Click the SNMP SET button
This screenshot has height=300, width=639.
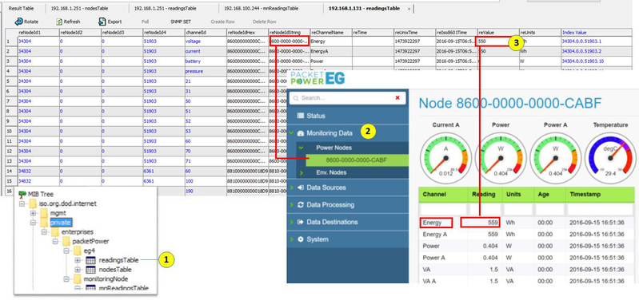(181, 22)
